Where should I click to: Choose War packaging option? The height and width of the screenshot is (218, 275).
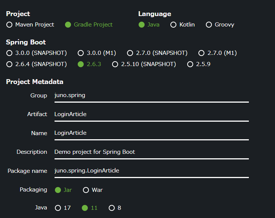(86, 190)
